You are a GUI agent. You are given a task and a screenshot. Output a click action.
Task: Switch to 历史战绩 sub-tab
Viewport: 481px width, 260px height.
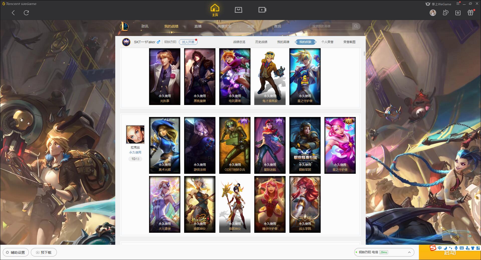click(261, 42)
